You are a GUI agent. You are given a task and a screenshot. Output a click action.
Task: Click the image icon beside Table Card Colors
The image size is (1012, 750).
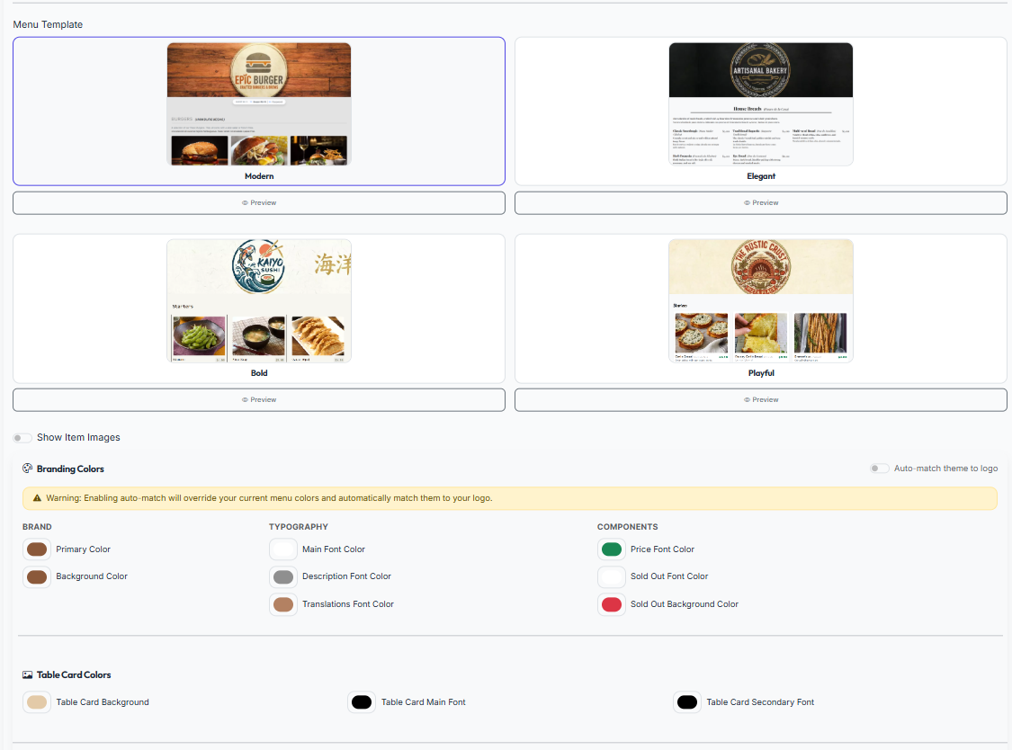[28, 674]
